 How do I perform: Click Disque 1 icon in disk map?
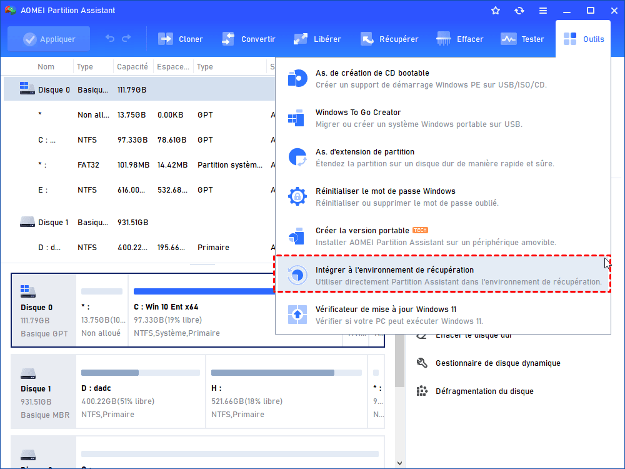28,374
